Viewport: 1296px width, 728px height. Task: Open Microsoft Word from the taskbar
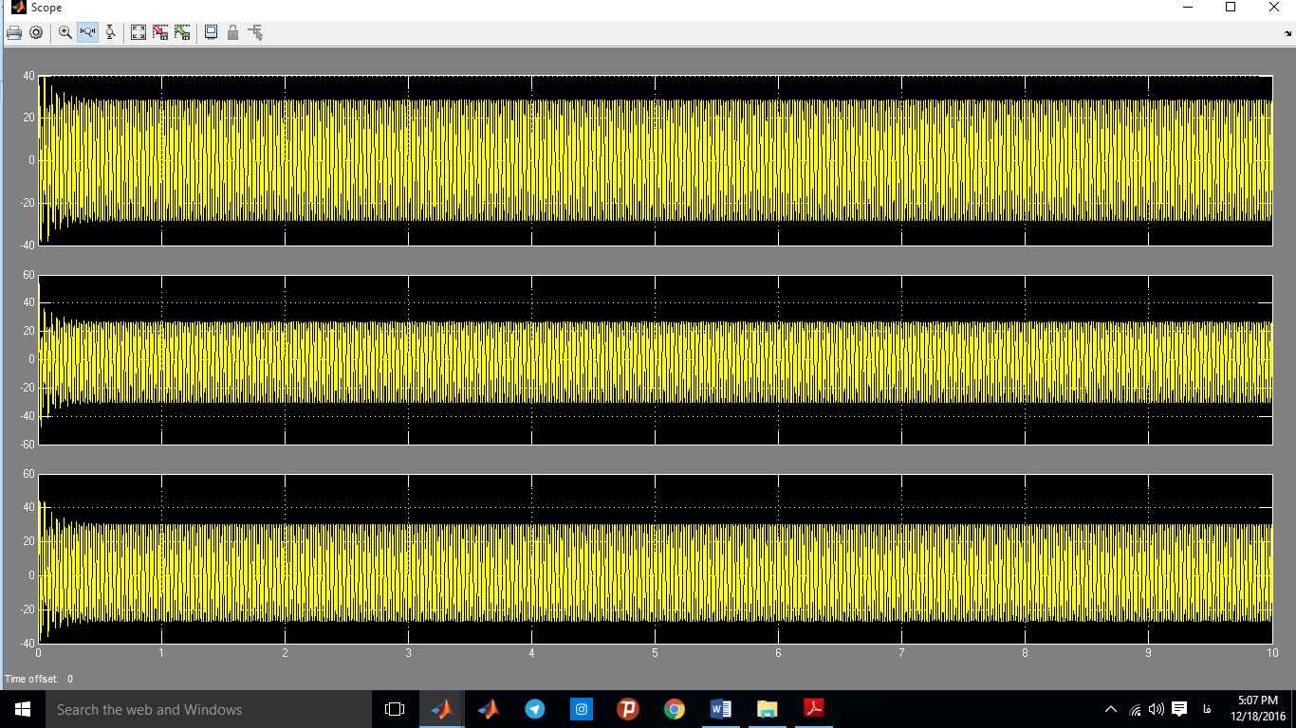(721, 709)
